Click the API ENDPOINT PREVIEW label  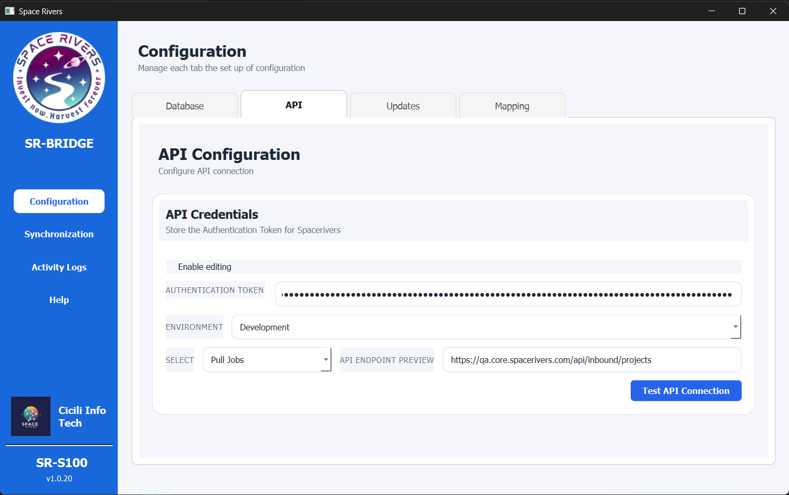click(x=387, y=360)
